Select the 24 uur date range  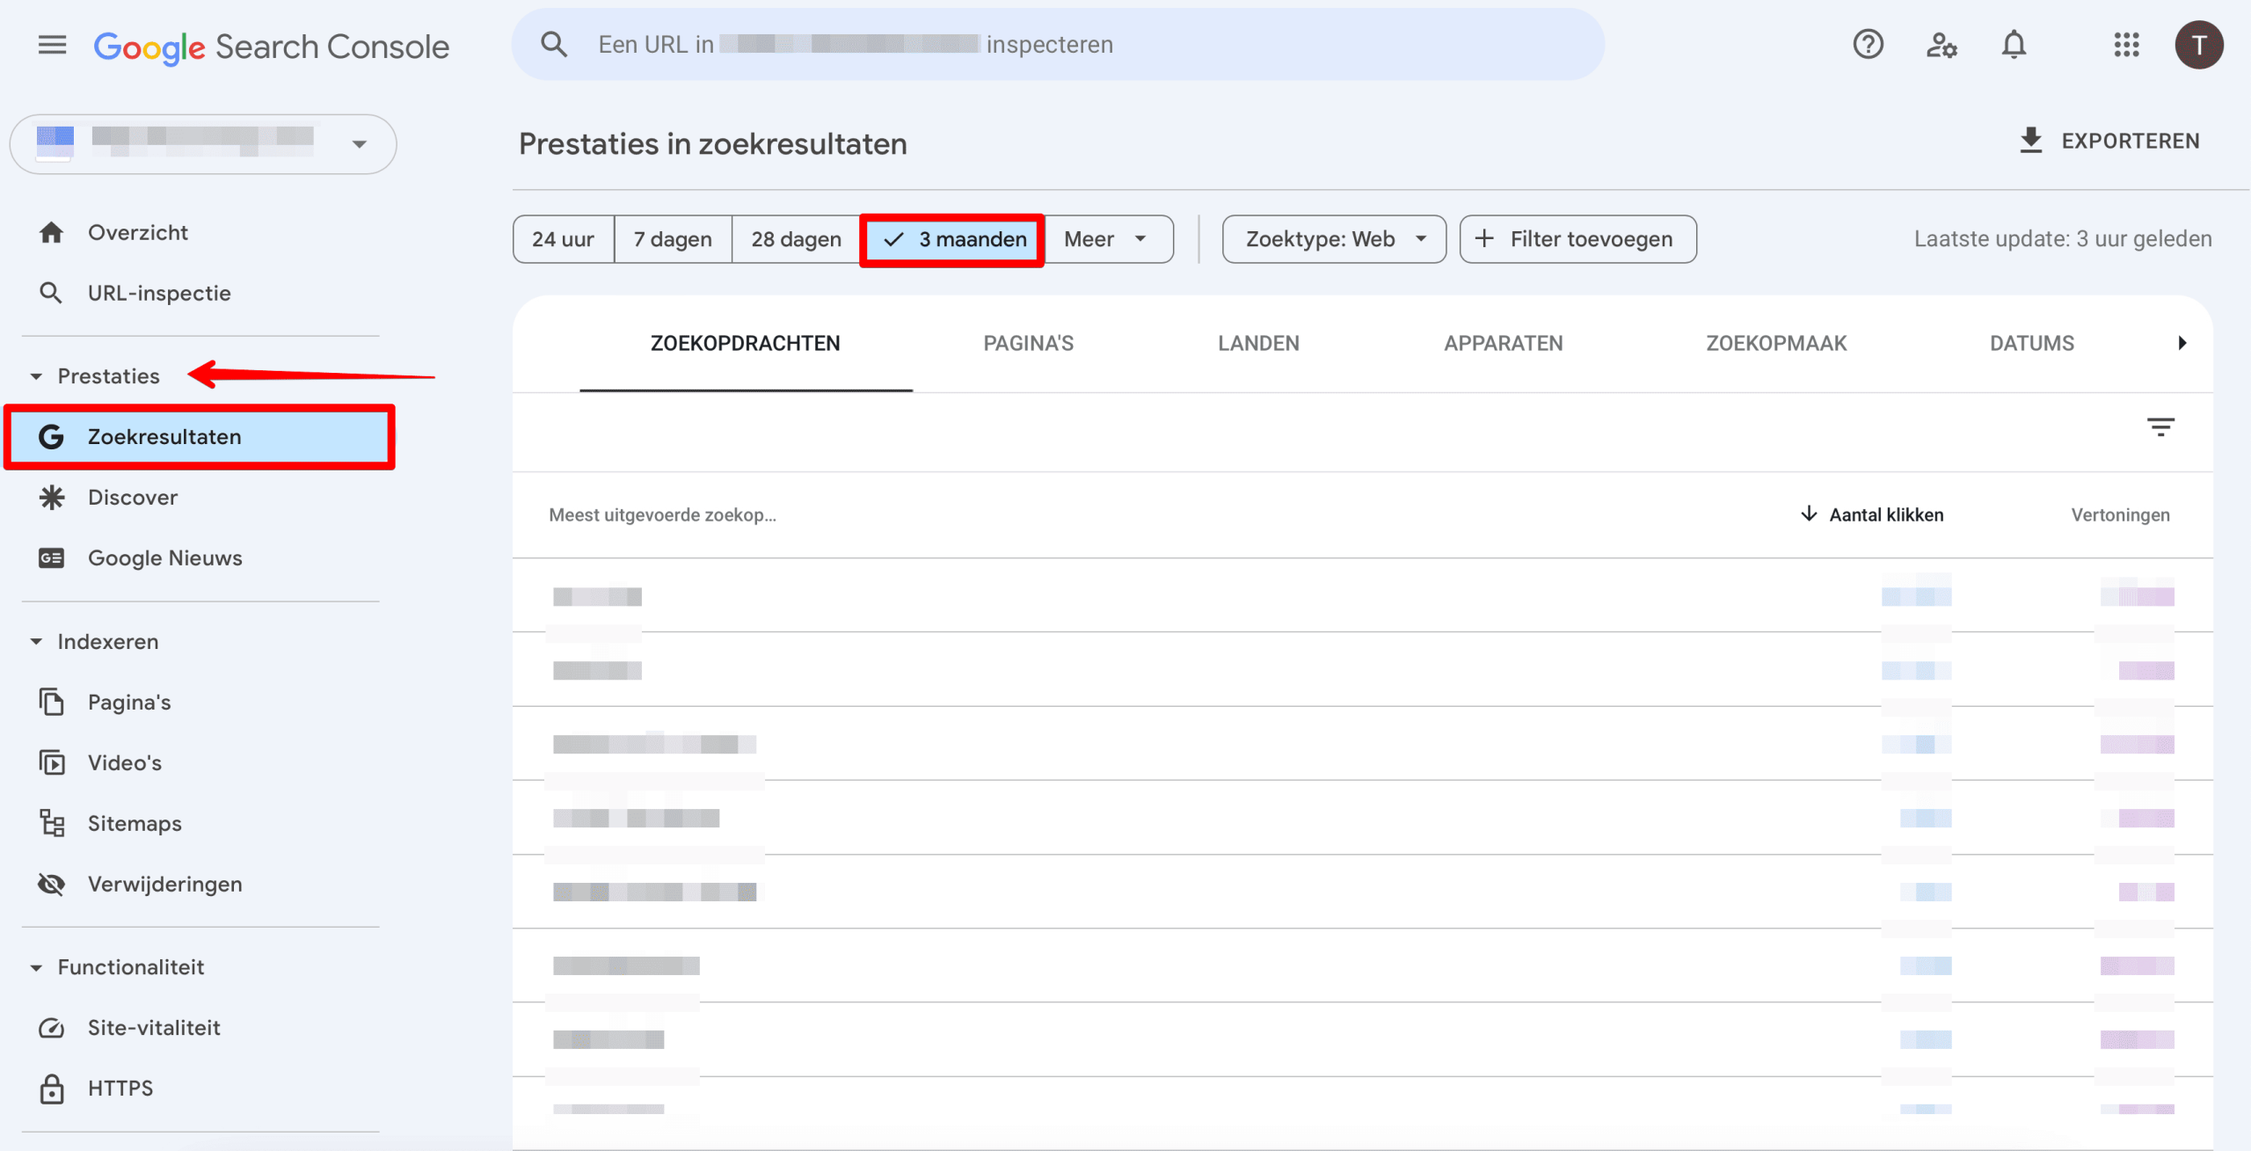point(563,239)
